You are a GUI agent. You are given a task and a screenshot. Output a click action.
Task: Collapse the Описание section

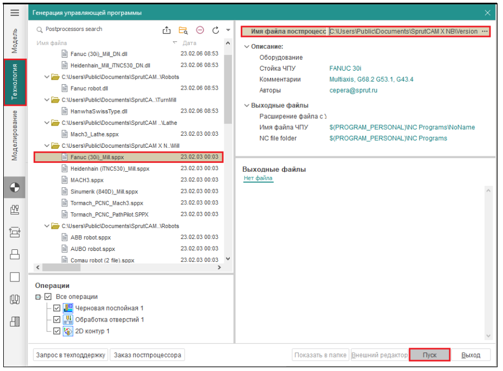coord(247,47)
